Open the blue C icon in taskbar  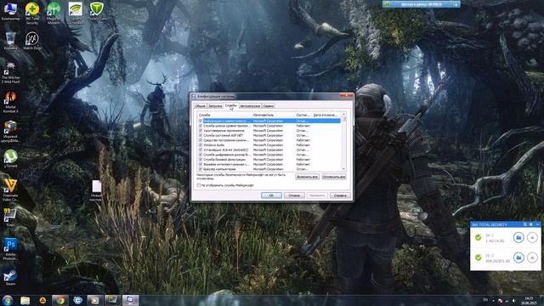point(77,300)
